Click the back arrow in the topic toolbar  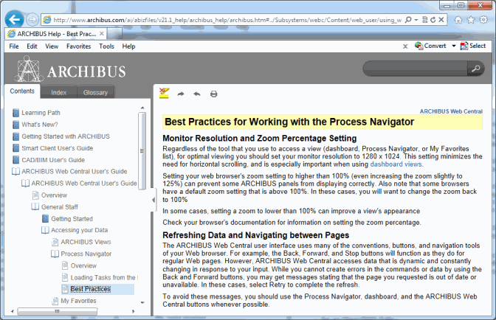tap(197, 94)
